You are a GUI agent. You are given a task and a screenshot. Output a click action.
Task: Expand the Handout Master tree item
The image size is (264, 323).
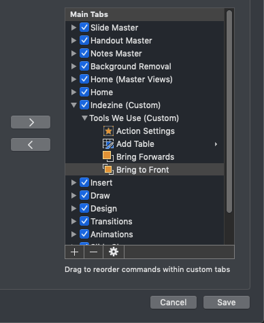pyautogui.click(x=73, y=40)
